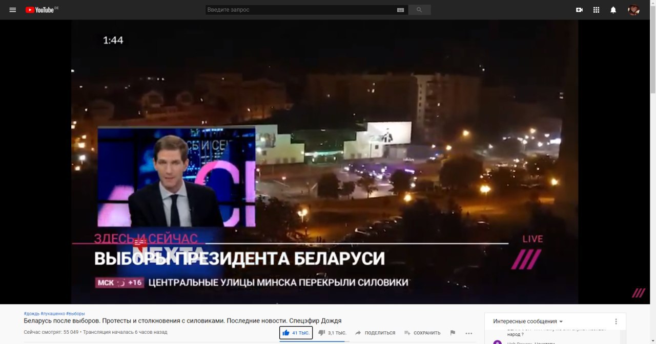Focus the search field 'Введите запрос'
The image size is (656, 344).
pyautogui.click(x=300, y=10)
